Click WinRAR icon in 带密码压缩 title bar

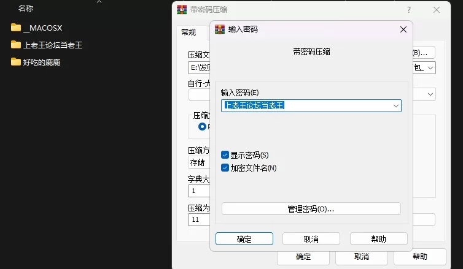coord(182,10)
